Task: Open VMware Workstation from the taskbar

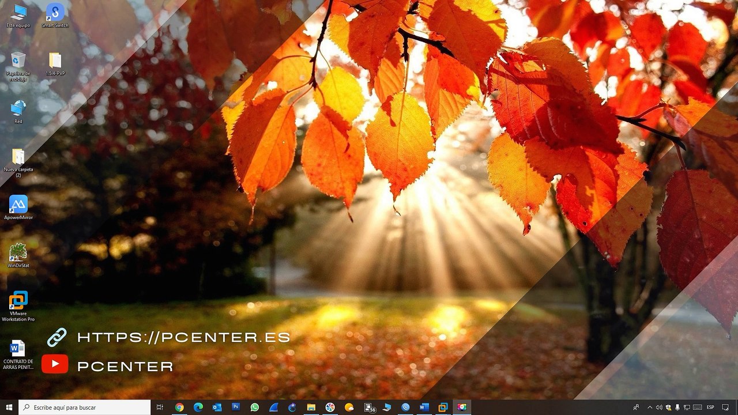Action: point(443,408)
